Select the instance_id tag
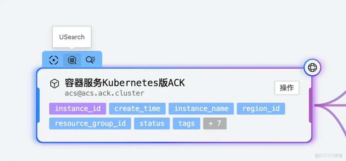Screen dimensions: 346x161 point(78,108)
